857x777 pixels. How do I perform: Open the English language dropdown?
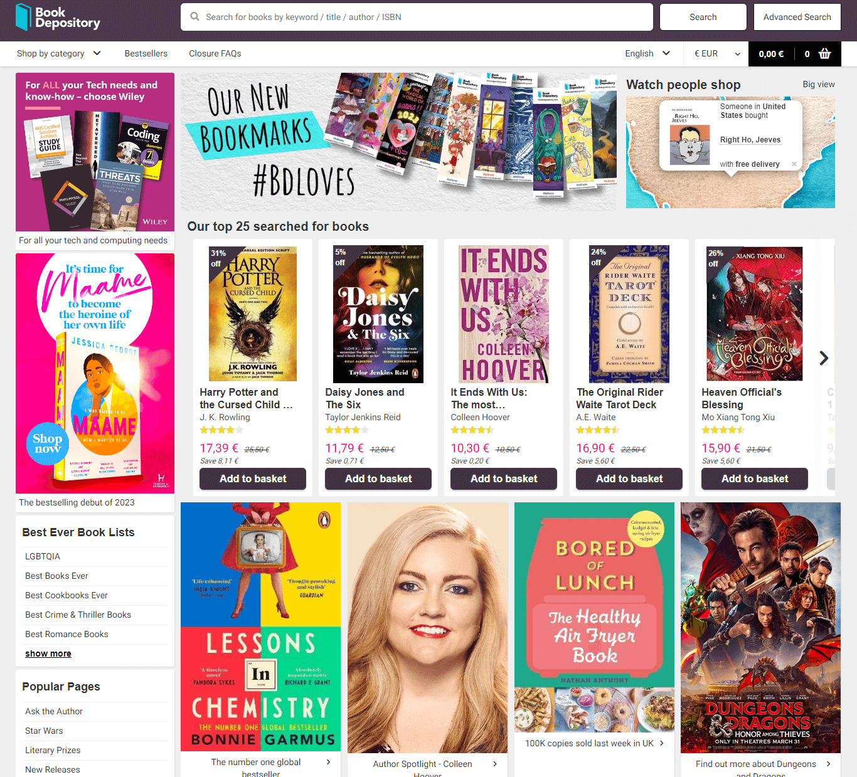647,54
